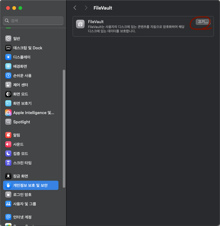Click the 배경화면 flower icon
Screen dimensions: 220x226
[x=8, y=66]
